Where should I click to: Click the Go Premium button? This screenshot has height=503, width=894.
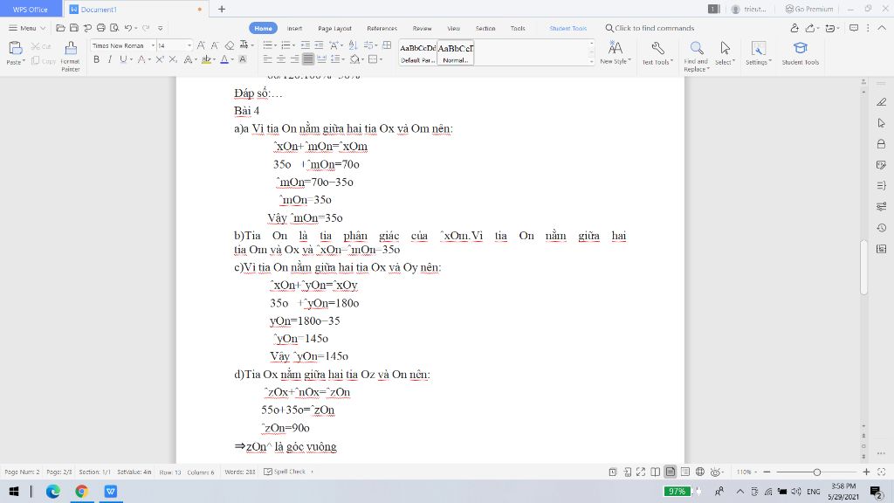(809, 9)
